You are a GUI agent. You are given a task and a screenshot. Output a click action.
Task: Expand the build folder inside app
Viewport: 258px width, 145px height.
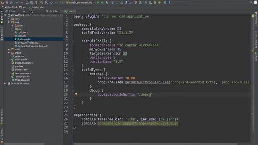pos(12,25)
